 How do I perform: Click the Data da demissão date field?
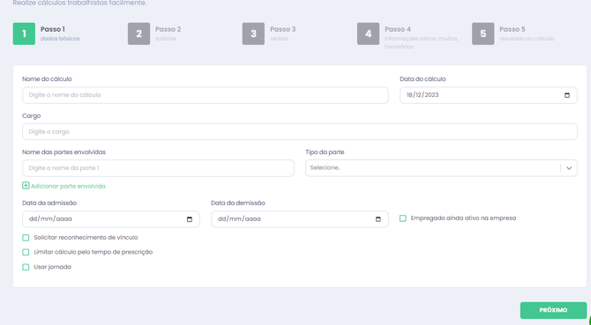point(300,219)
